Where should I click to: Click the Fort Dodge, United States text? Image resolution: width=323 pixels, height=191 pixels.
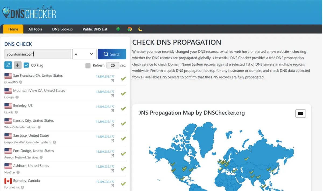[33, 151]
